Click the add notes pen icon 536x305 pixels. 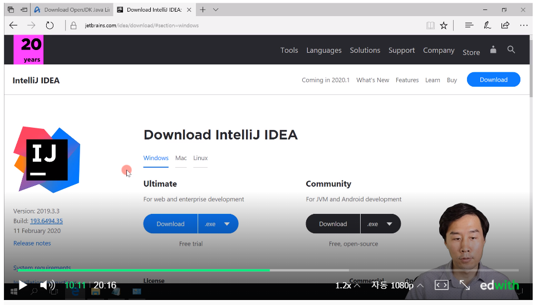[487, 25]
